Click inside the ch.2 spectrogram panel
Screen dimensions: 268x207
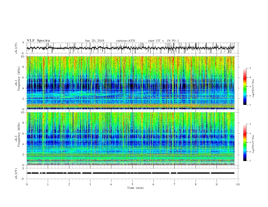pyautogui.click(x=130, y=139)
